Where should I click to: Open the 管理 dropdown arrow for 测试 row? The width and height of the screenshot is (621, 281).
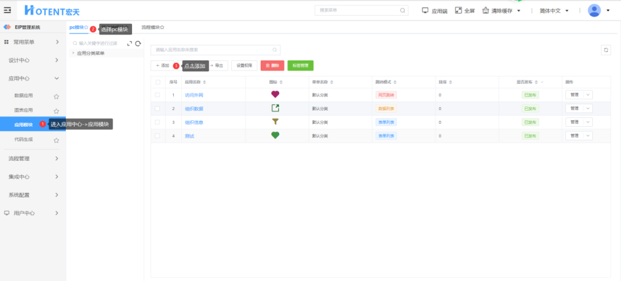click(587, 136)
